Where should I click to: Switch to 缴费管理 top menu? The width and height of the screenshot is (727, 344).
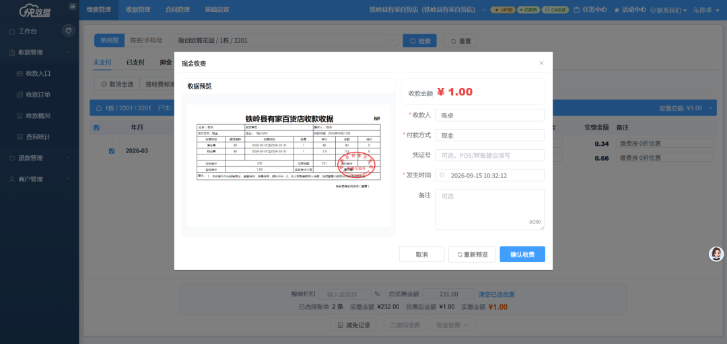(99, 9)
